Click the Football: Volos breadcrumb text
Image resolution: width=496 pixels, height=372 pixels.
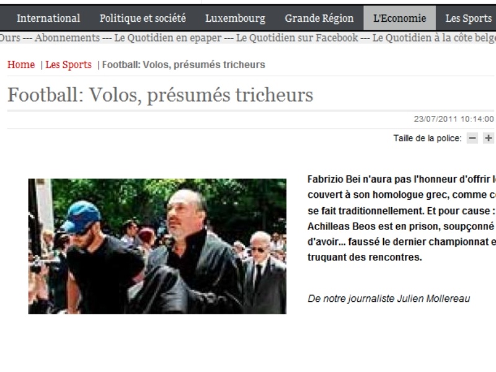click(x=184, y=64)
